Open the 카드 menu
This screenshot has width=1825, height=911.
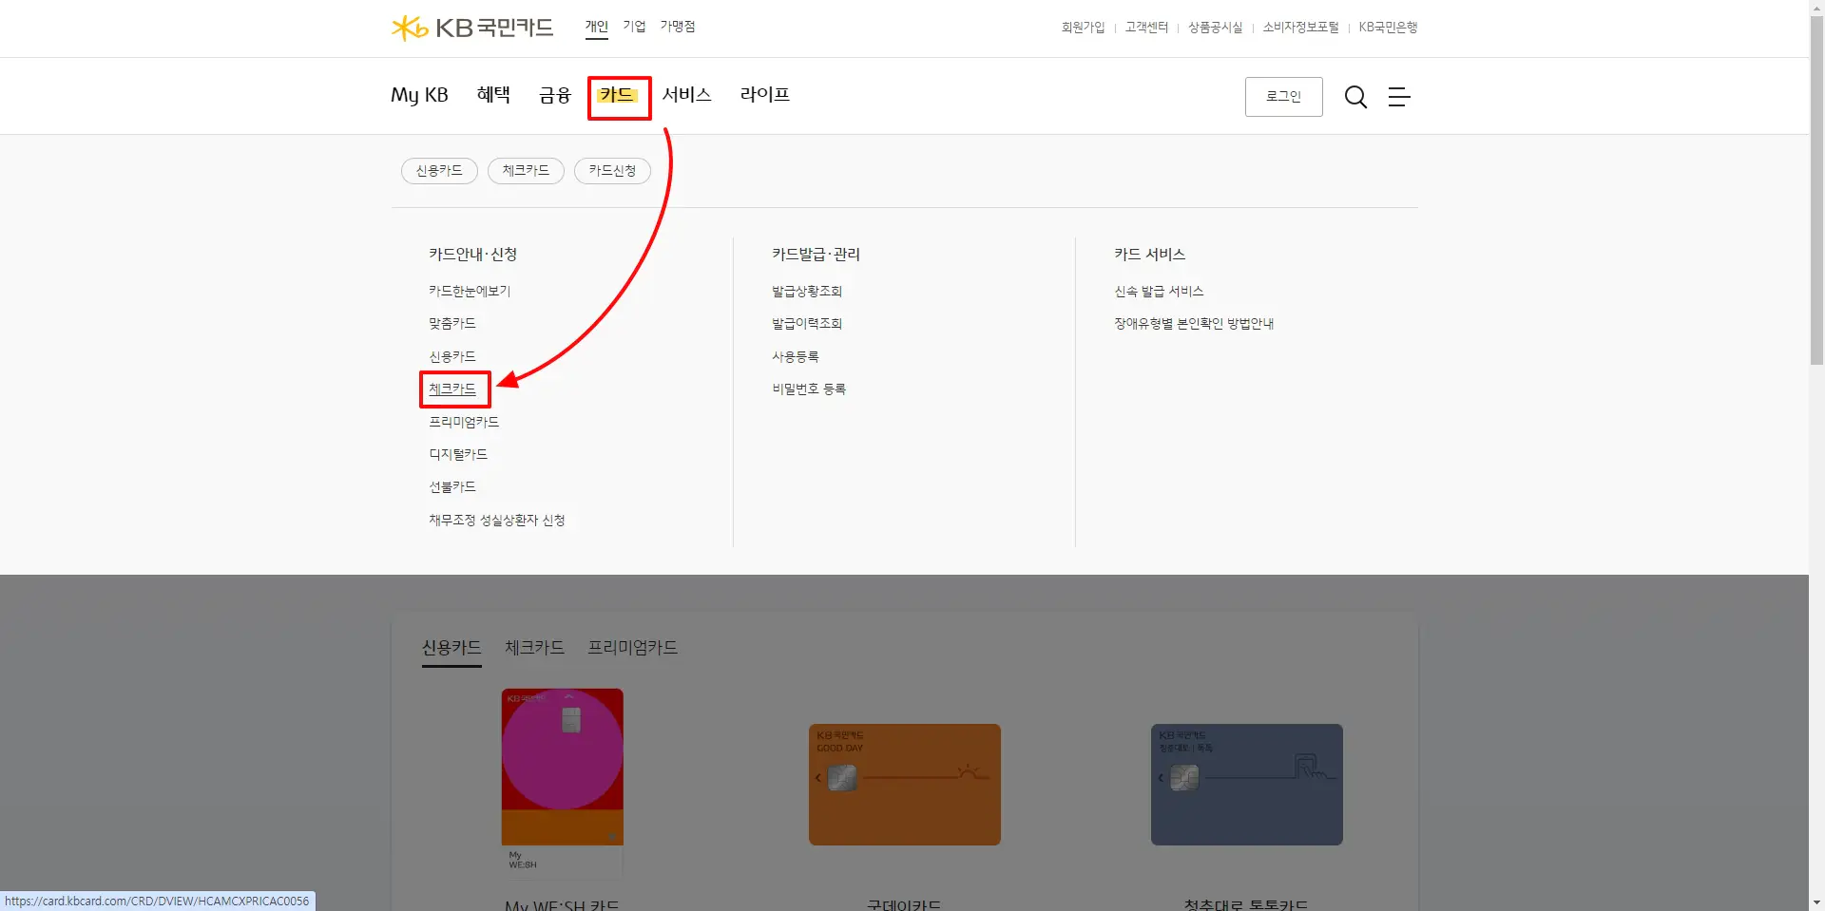pos(617,95)
